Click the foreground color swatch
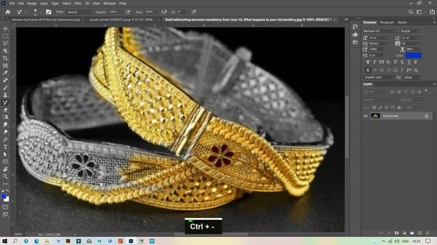 click(3, 197)
